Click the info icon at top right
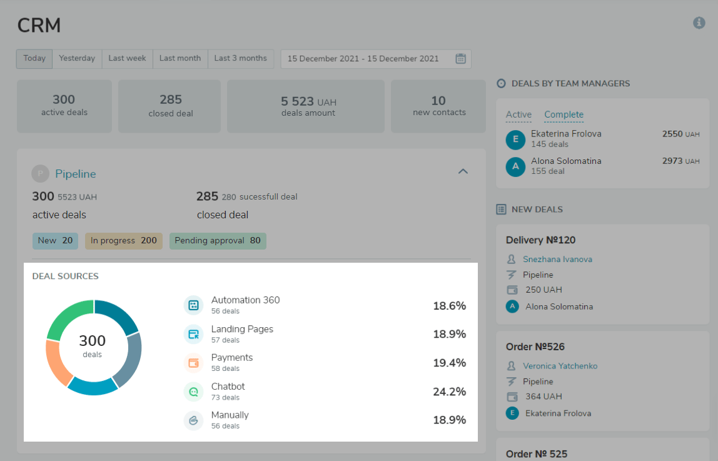The image size is (718, 461). (699, 23)
